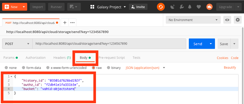This screenshot has width=244, height=104.
Task: Open the Pre-request Script tab
Action: [x=112, y=58]
